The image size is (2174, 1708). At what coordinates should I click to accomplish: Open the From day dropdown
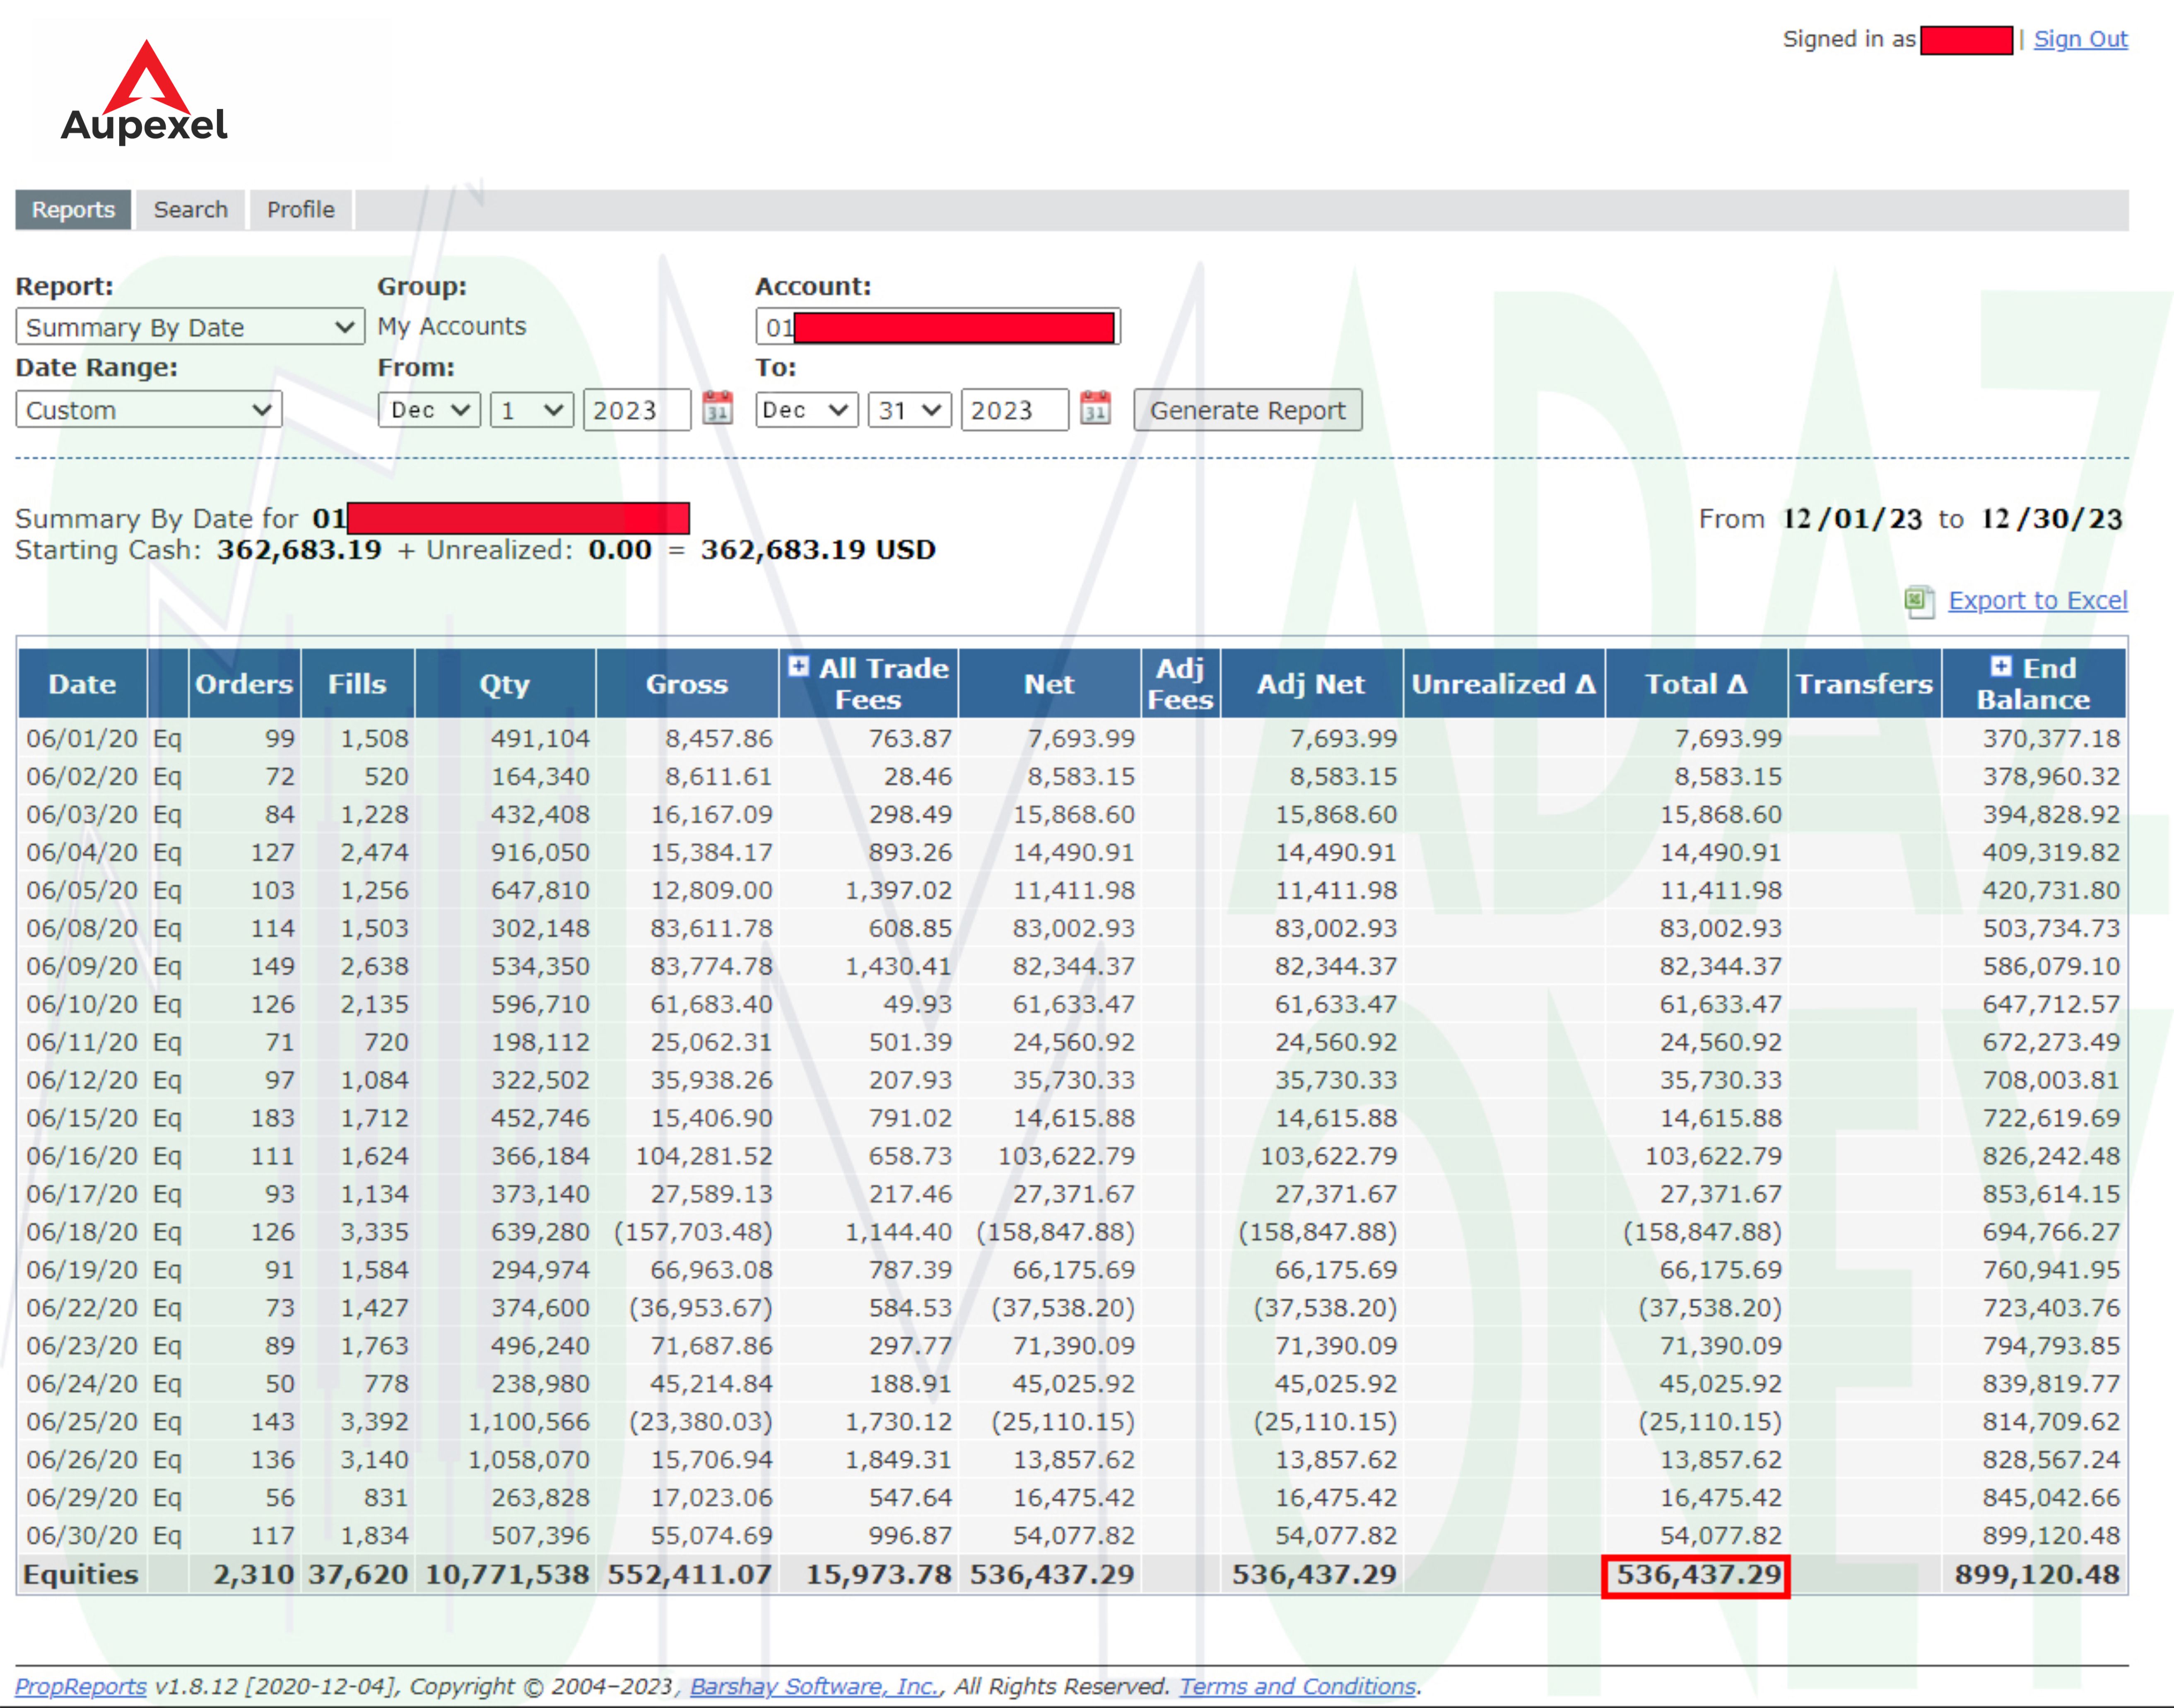532,410
